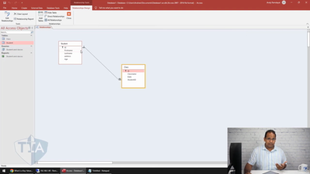This screenshot has width=310, height=174.
Task: Select the ID field in the Student table
Action: pyautogui.click(x=70, y=47)
